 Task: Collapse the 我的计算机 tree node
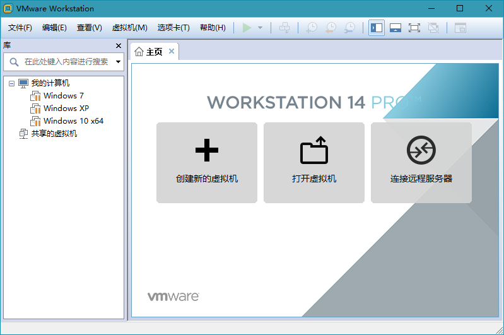pos(12,83)
